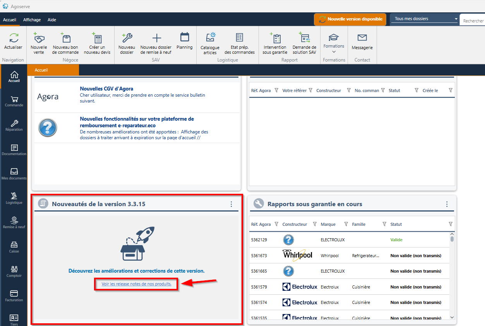Open Commande in the sidebar
This screenshot has width=485, height=326.
pyautogui.click(x=14, y=101)
